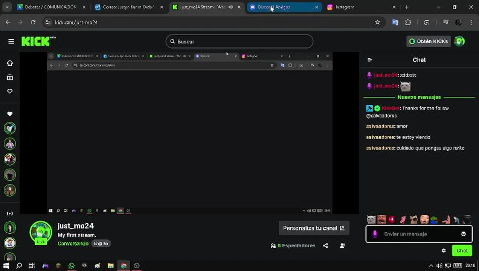Screen dimensions: 479x271
Task: Reload the page
Action: point(33,23)
